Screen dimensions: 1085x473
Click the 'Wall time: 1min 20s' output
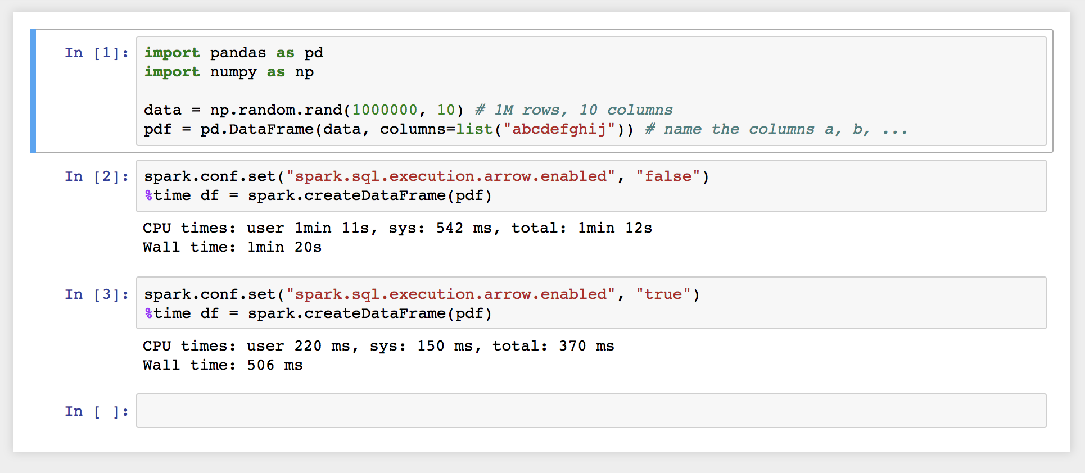(232, 247)
